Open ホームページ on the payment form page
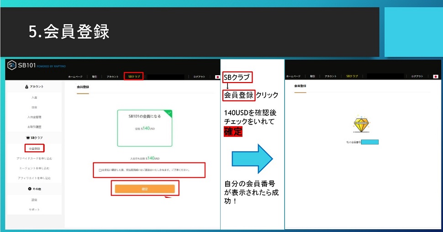The width and height of the screenshot is (443, 232). [x=75, y=77]
